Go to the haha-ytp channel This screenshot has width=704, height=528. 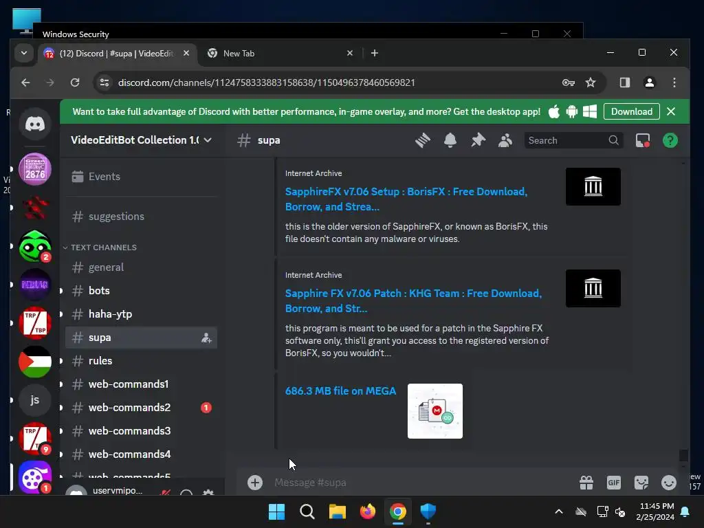(142, 314)
